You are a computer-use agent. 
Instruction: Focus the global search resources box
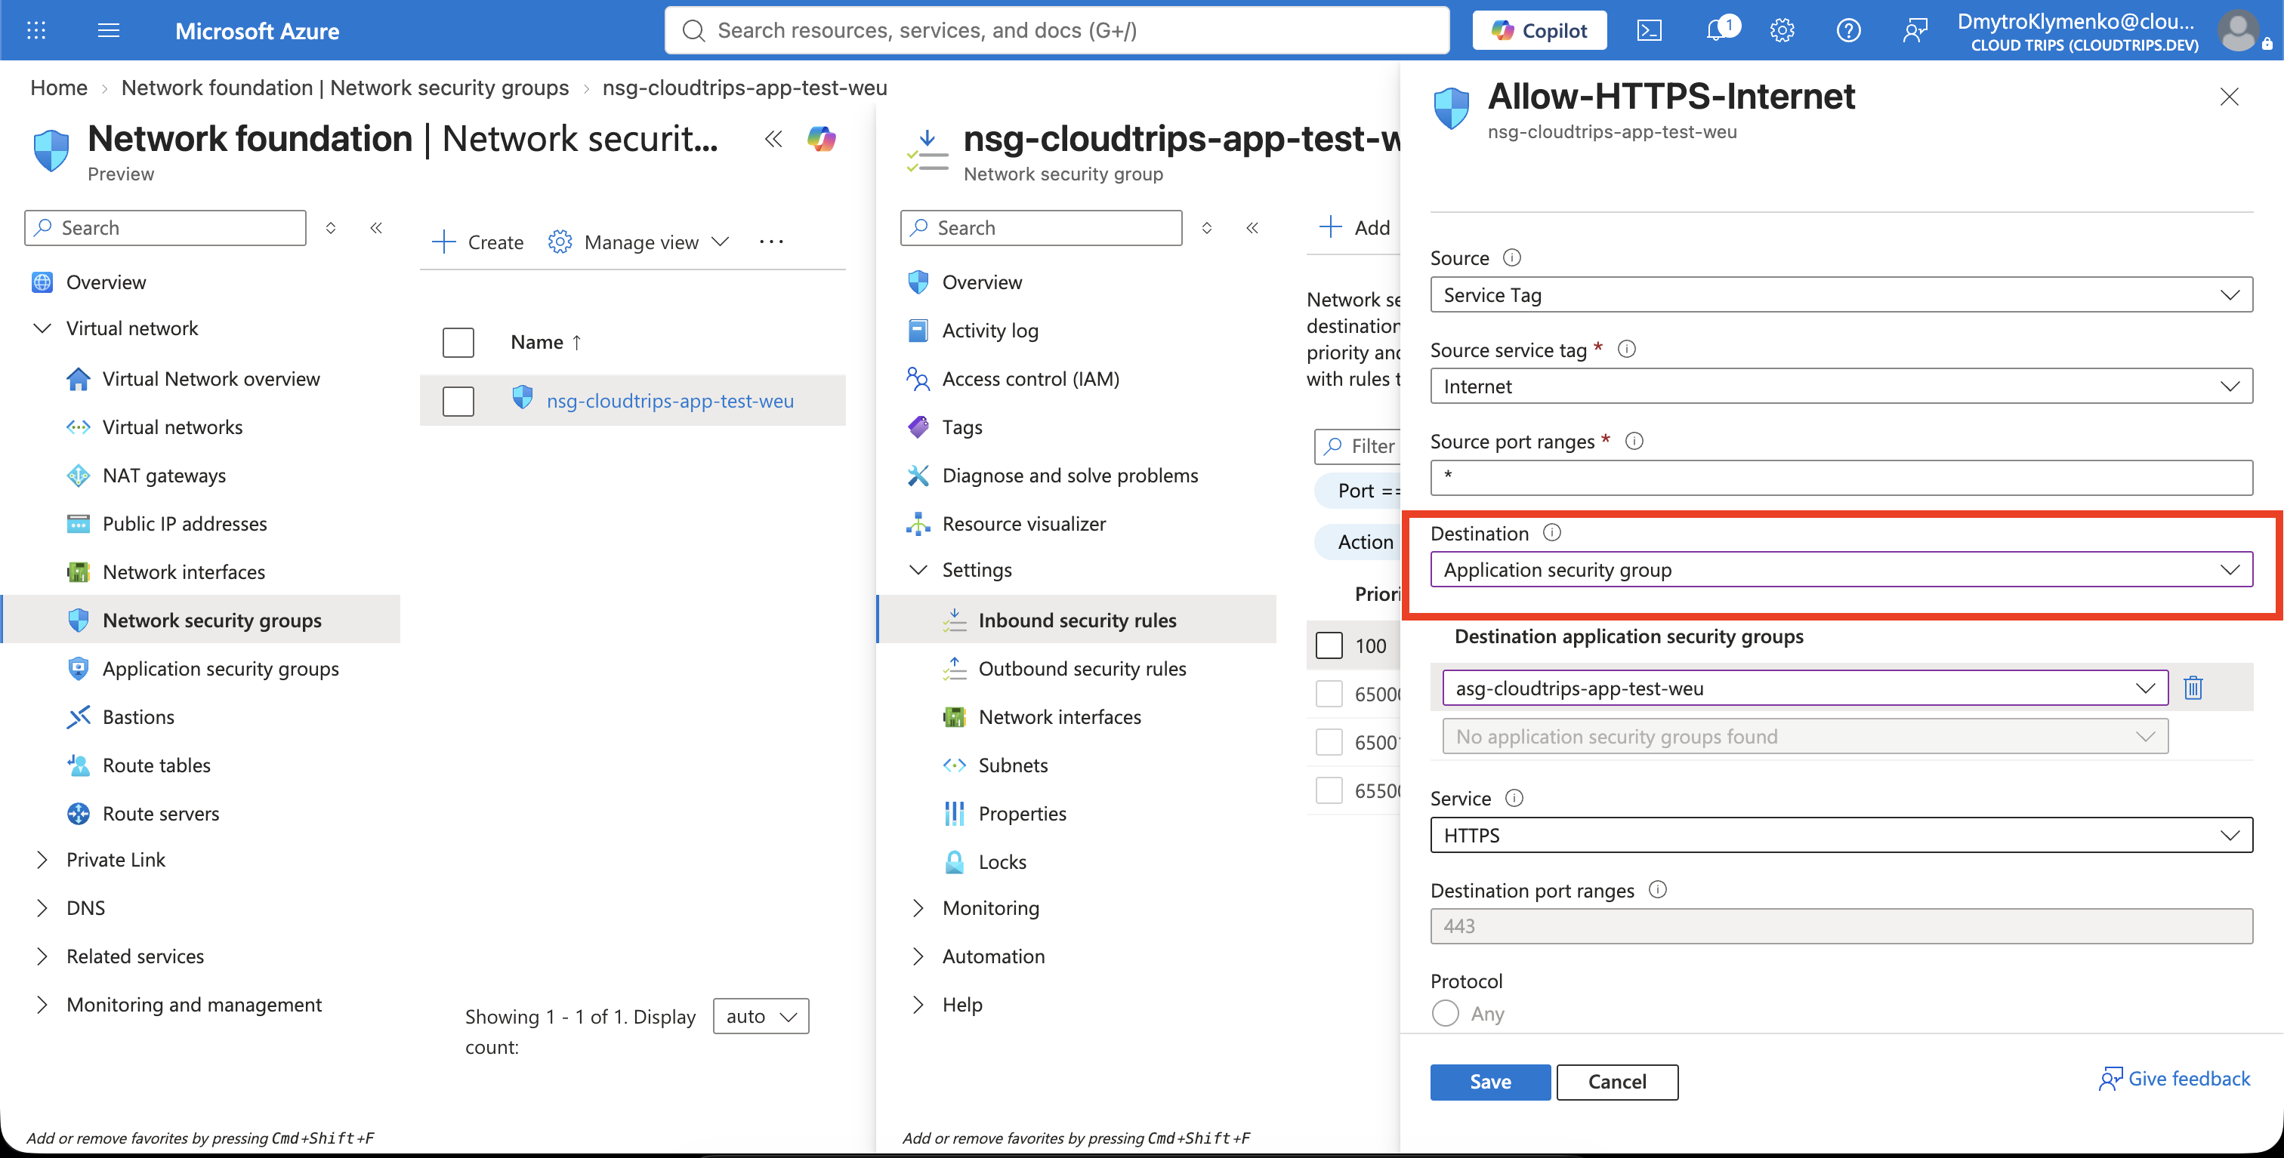coord(1057,31)
